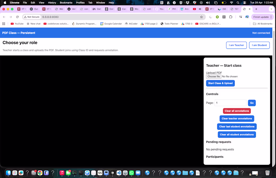Open the Wi-Fi status menu
The height and width of the screenshot is (178, 276).
point(232,3)
